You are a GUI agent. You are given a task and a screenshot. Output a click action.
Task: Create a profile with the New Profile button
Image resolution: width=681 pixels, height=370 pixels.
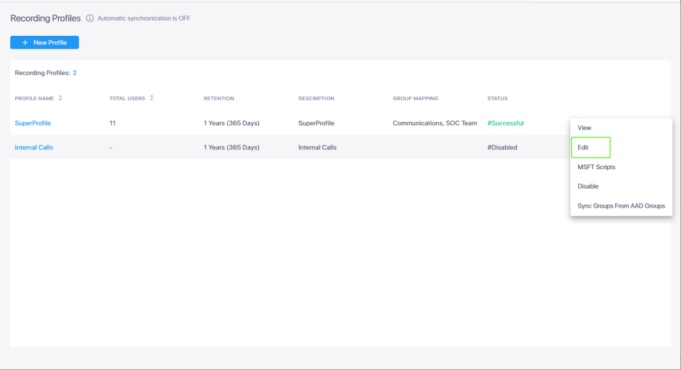[x=45, y=43]
